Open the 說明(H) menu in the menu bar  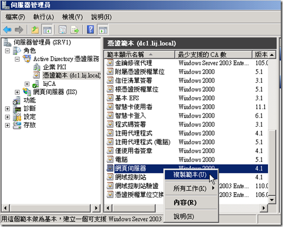click(x=101, y=17)
